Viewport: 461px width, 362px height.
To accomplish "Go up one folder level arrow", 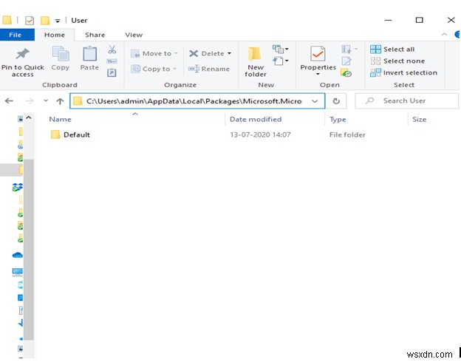I will click(x=60, y=101).
